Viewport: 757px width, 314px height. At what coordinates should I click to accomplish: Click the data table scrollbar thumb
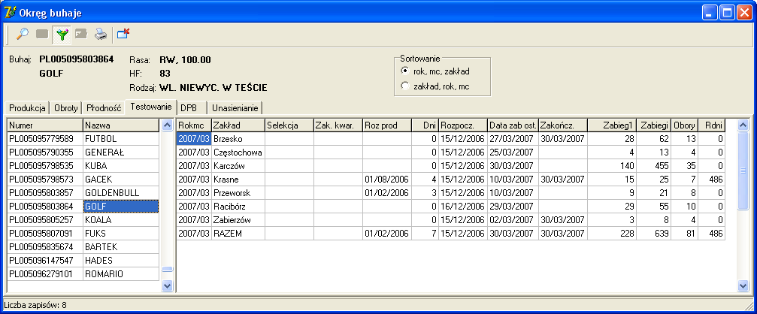coord(743,171)
